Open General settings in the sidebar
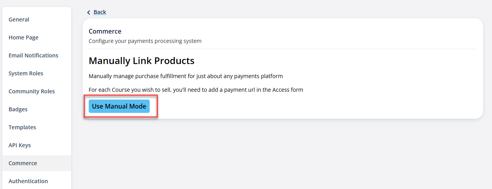The width and height of the screenshot is (492, 189). coord(19,20)
